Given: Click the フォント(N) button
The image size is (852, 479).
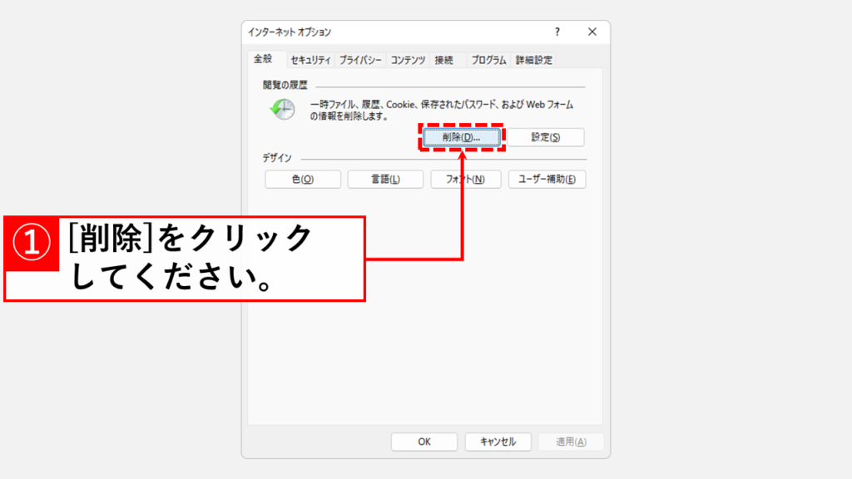Looking at the screenshot, I should point(465,180).
